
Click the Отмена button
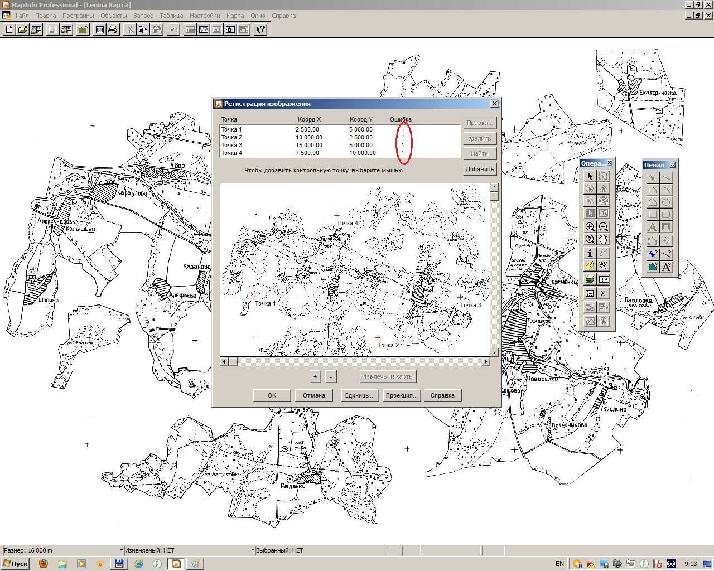[x=314, y=395]
